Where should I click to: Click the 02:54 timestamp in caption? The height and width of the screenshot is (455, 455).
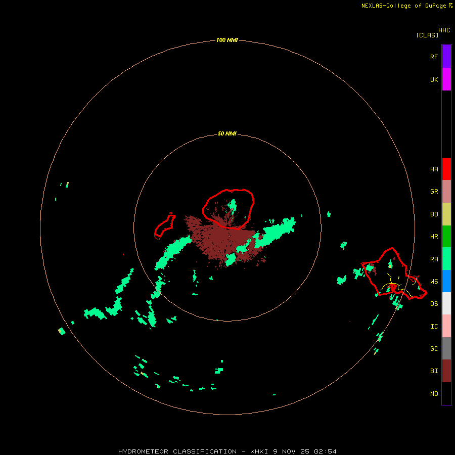point(325,451)
